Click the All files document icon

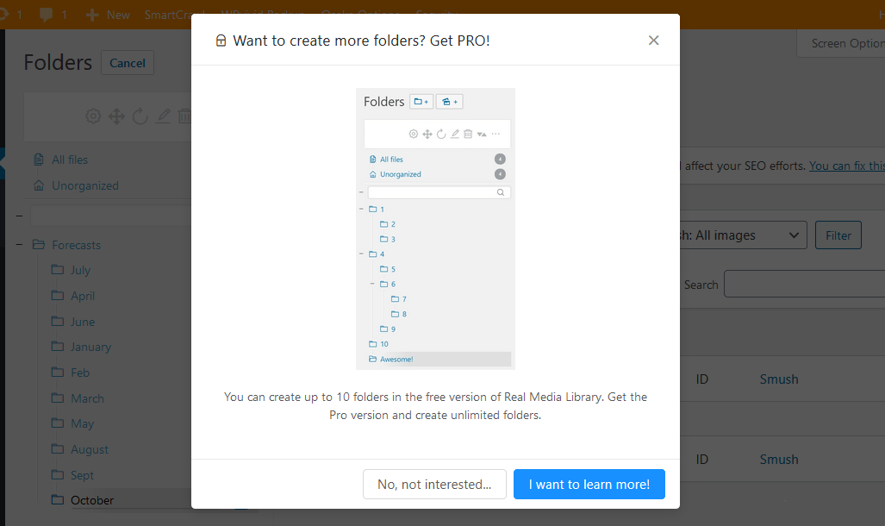[x=39, y=160]
